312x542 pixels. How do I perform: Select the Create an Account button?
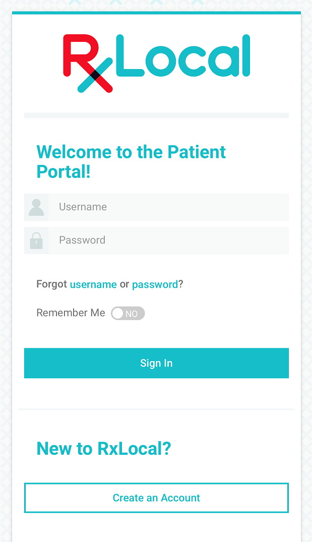tap(157, 498)
